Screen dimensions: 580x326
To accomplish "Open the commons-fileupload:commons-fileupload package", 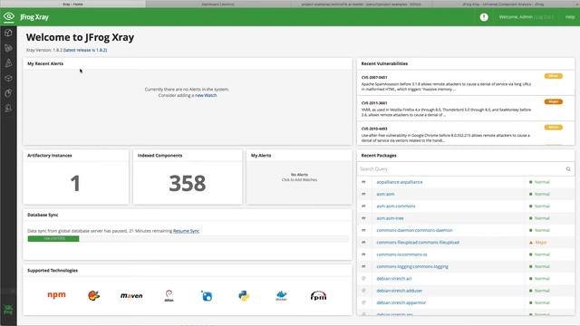I will [418, 243].
